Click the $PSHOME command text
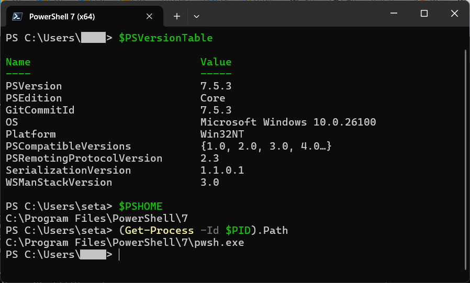This screenshot has width=470, height=283. pos(141,206)
